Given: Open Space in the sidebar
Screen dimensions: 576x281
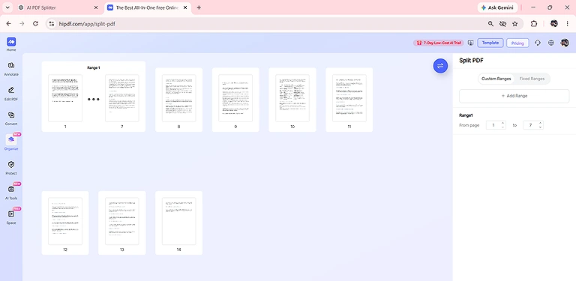Looking at the screenshot, I should [11, 217].
